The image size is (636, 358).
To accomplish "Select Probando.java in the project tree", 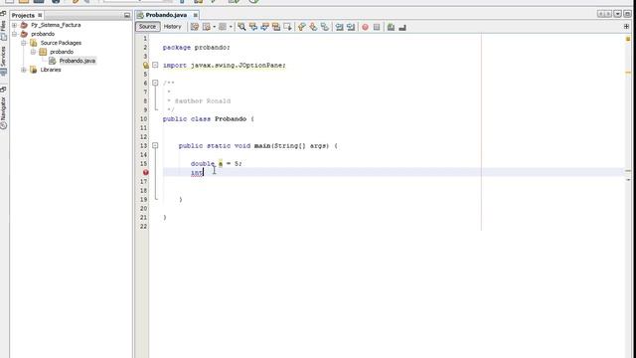I will [x=78, y=61].
